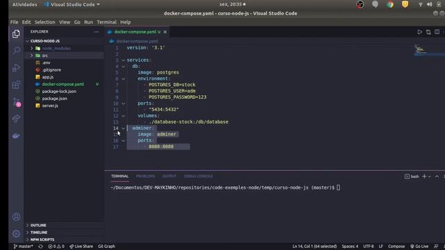Image resolution: width=445 pixels, height=250 pixels.
Task: Open Explorer more actions ellipsis
Action: [x=96, y=32]
